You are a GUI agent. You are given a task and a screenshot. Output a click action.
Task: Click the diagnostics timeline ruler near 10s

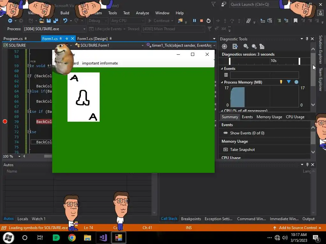[265, 61]
